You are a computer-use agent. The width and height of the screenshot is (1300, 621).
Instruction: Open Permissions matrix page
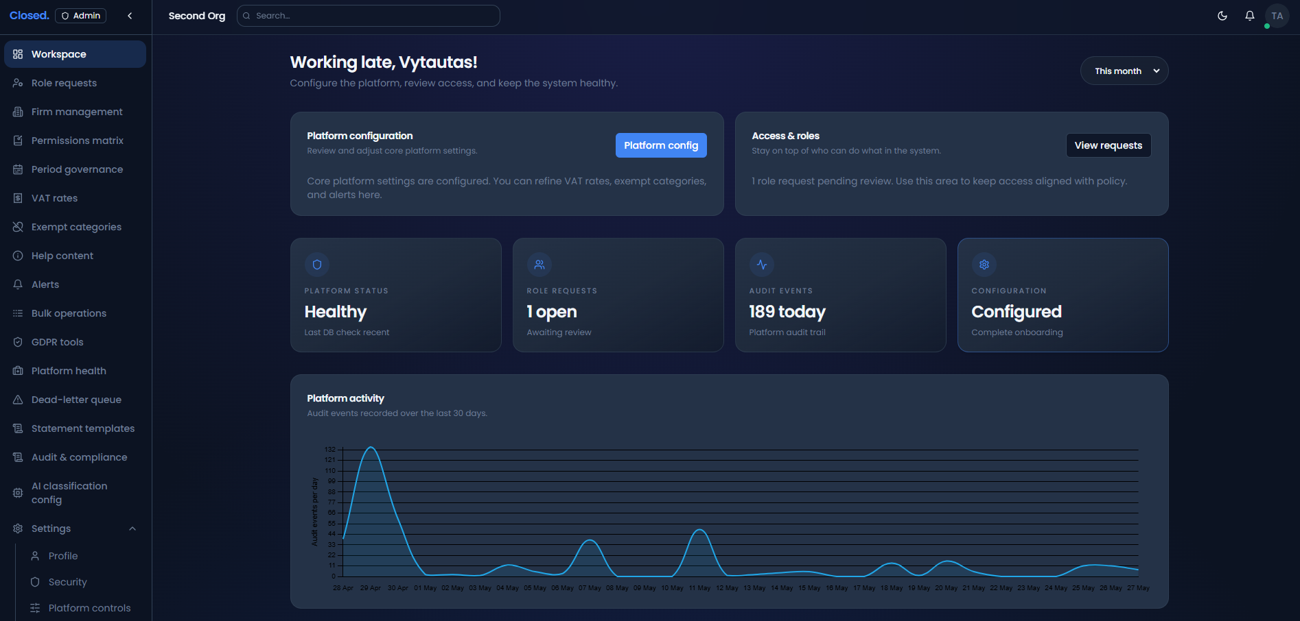75,141
